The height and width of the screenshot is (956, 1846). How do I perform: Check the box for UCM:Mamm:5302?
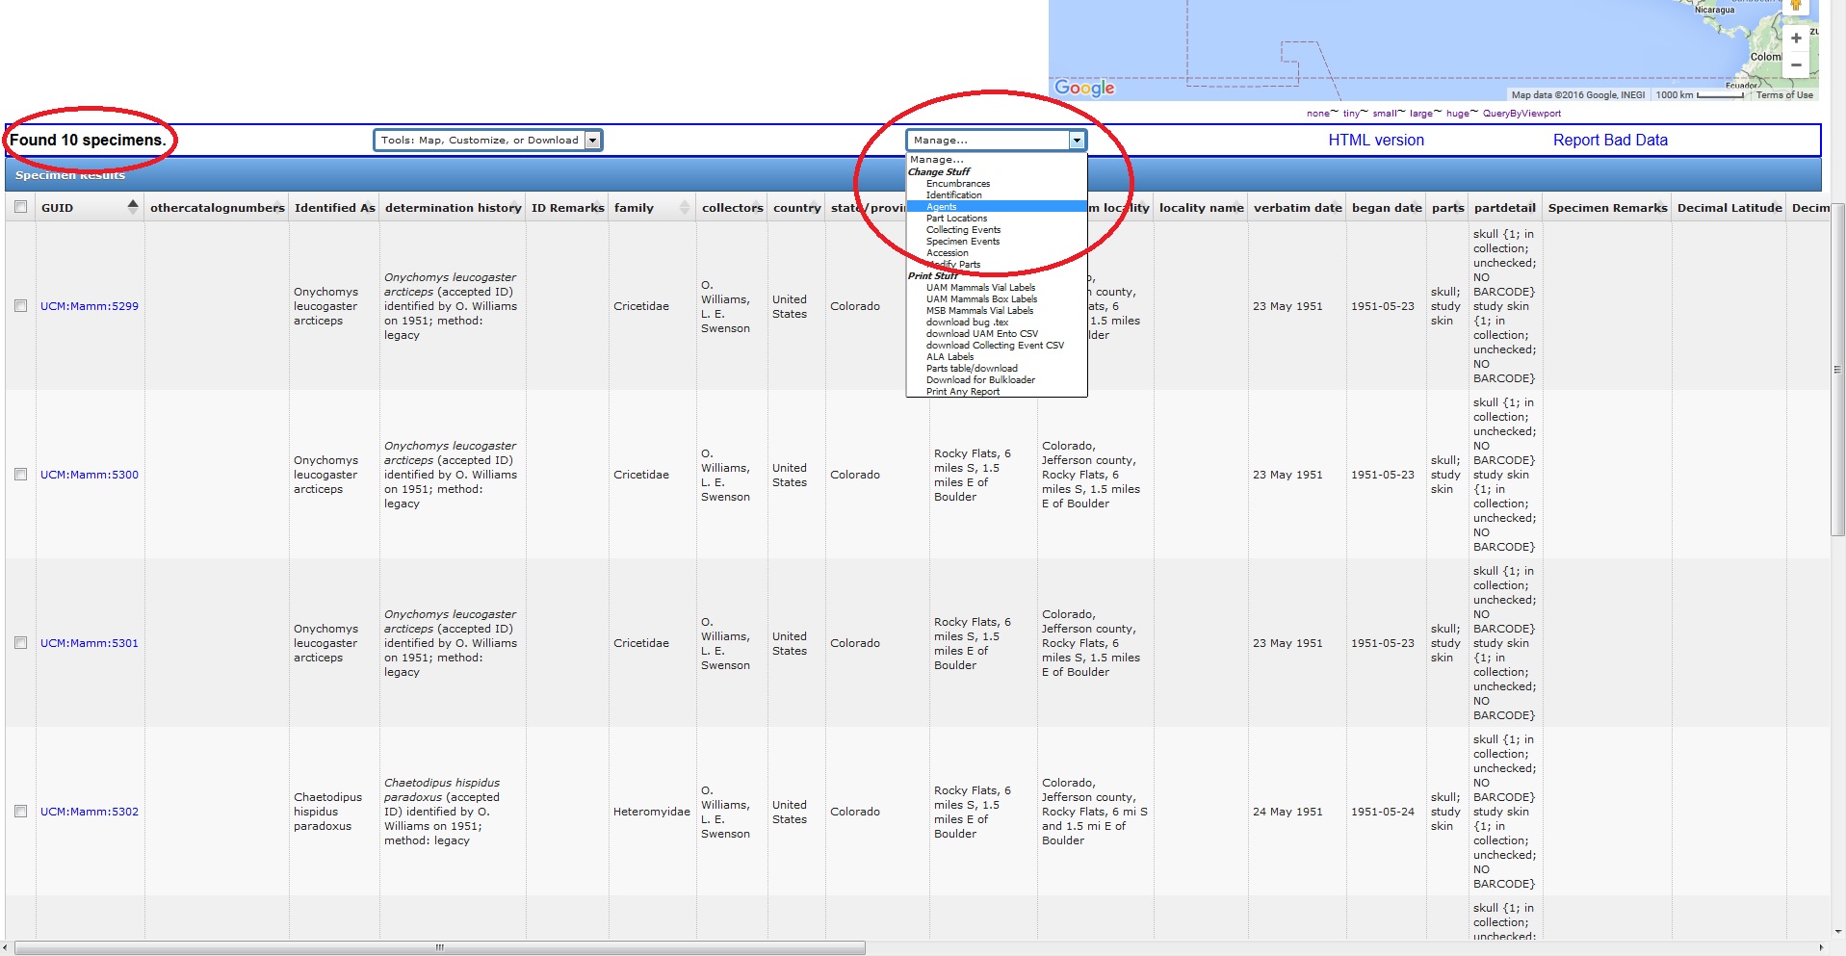pyautogui.click(x=21, y=812)
